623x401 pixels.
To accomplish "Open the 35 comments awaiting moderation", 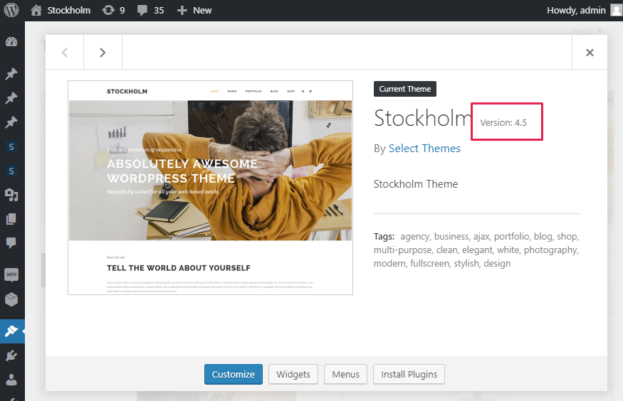I will (x=150, y=11).
